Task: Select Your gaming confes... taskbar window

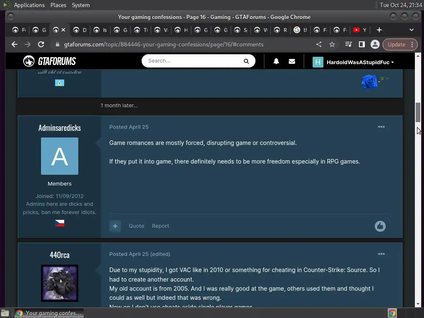Action: 49,313
